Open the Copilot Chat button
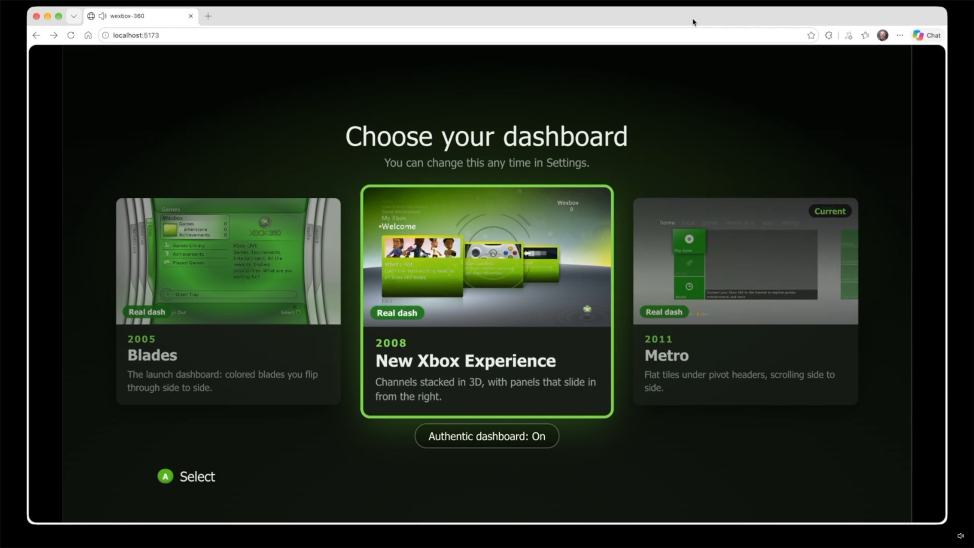Screen dimensions: 974x548 pyautogui.click(x=927, y=35)
